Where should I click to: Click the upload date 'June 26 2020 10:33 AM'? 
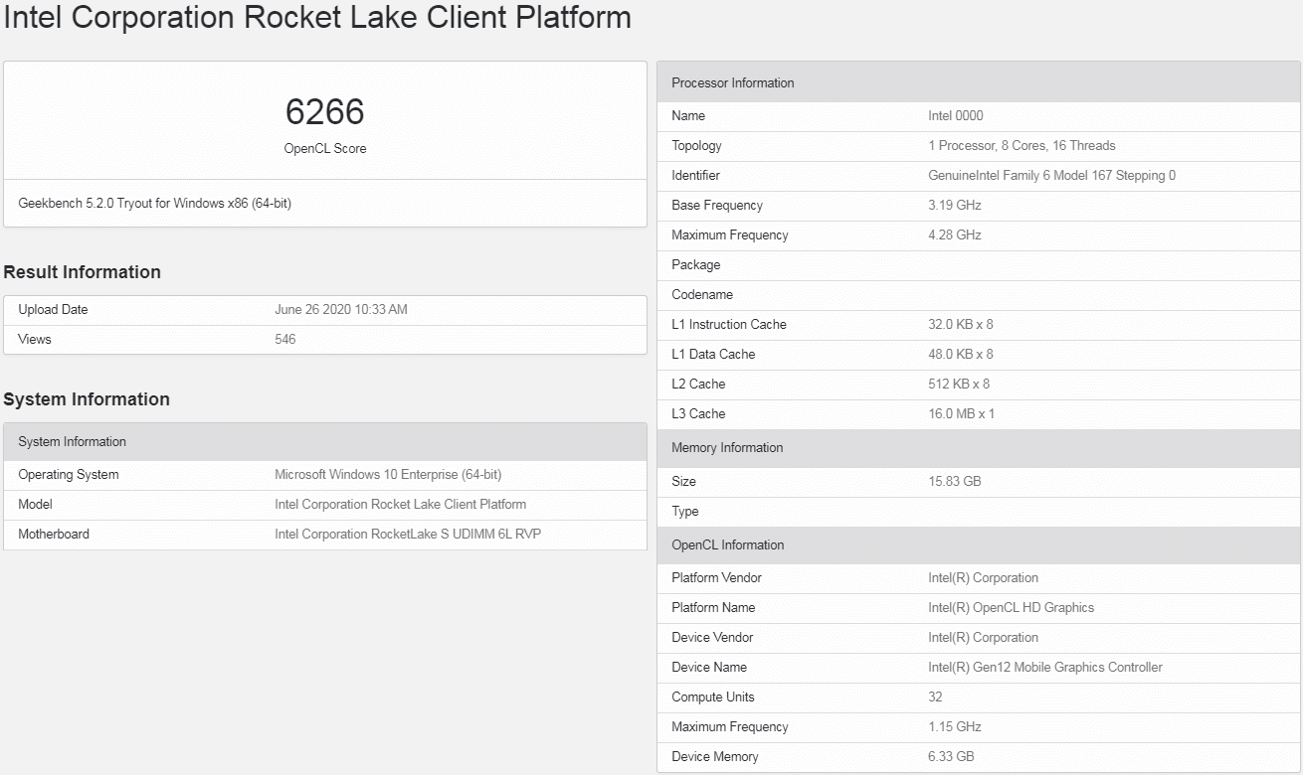coord(341,310)
